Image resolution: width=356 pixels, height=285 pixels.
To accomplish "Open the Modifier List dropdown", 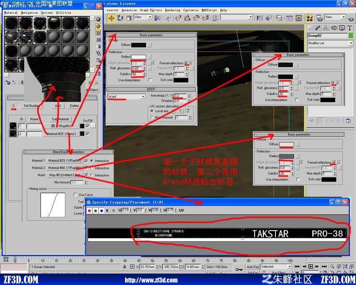I will (330, 43).
